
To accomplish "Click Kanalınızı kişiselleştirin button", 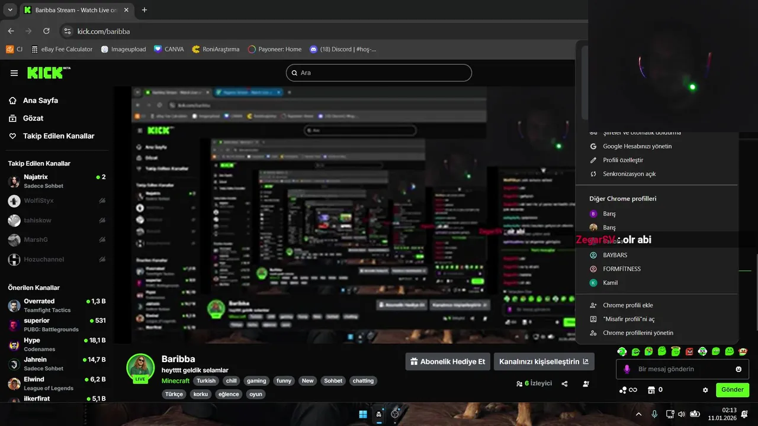I will tap(544, 362).
